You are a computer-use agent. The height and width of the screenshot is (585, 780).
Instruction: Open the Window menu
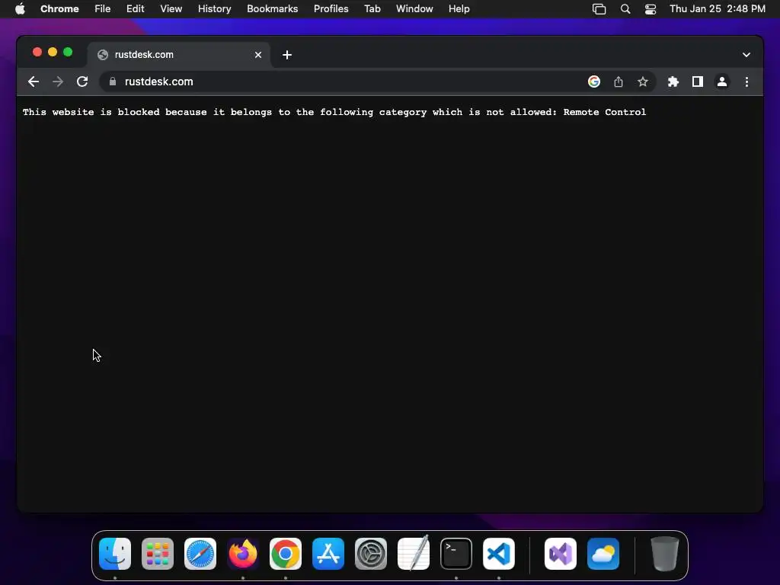414,9
